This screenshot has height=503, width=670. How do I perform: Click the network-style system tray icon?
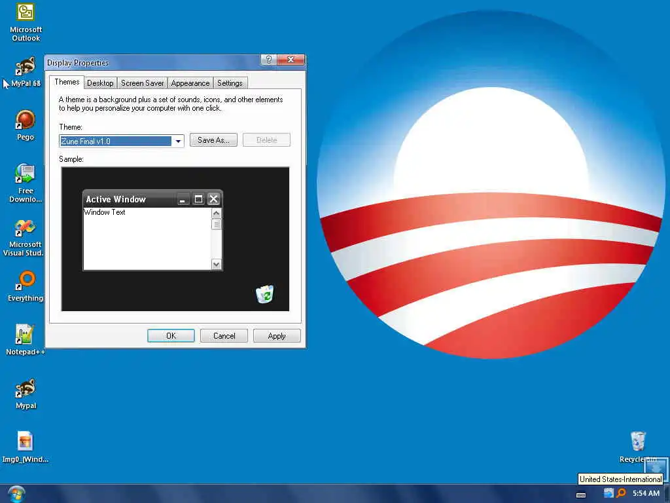click(608, 493)
